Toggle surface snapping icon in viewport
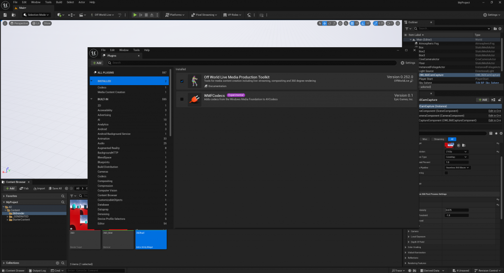Screen dimensions: 504x273 pyautogui.click(x=346, y=24)
